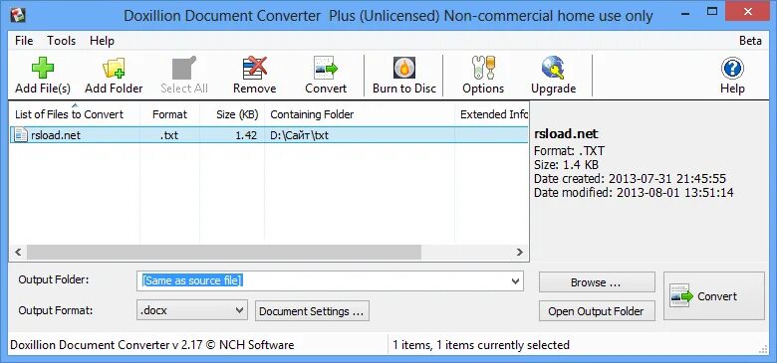Click the large Convert button at the bottom right
777x363 pixels.
[714, 295]
